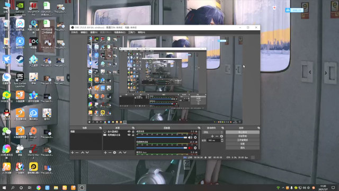
Task: Select the display capture source row
Action: pyautogui.click(x=119, y=132)
